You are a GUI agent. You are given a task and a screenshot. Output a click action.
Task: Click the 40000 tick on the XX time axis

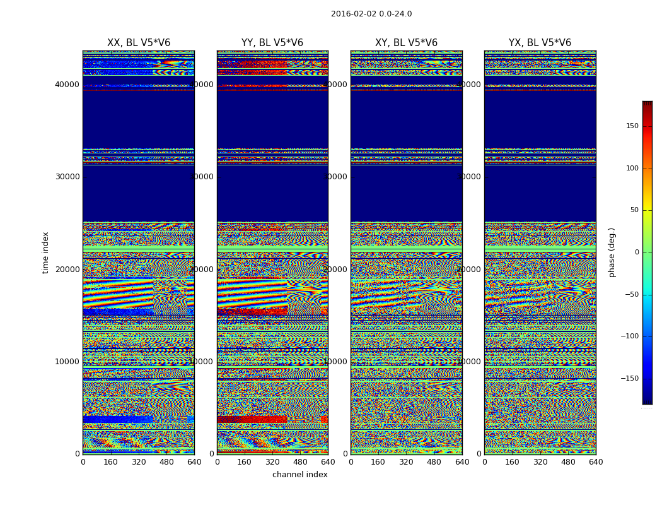click(67, 85)
